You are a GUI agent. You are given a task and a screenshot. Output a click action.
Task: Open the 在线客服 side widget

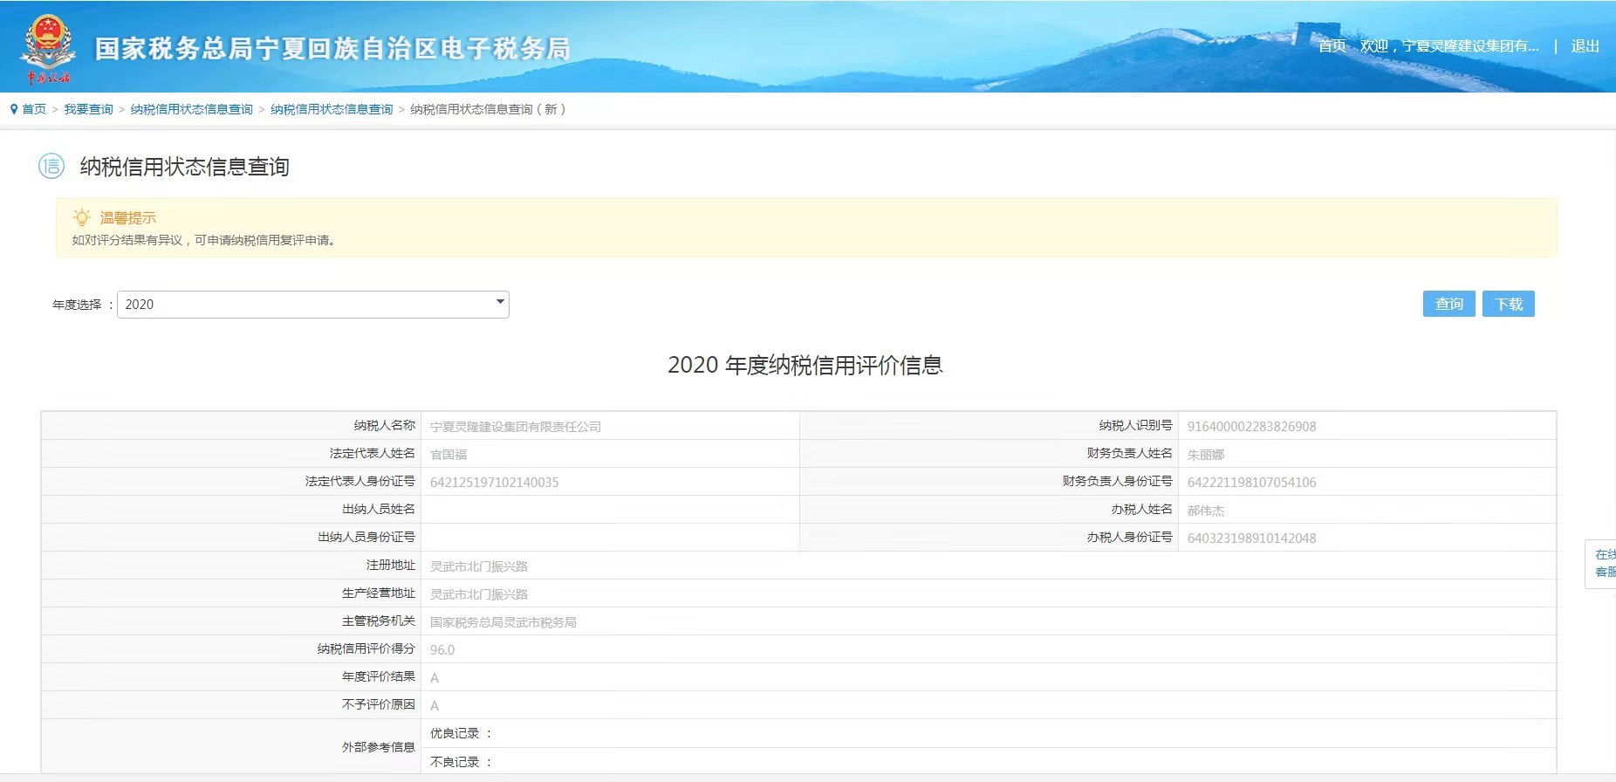click(1603, 563)
